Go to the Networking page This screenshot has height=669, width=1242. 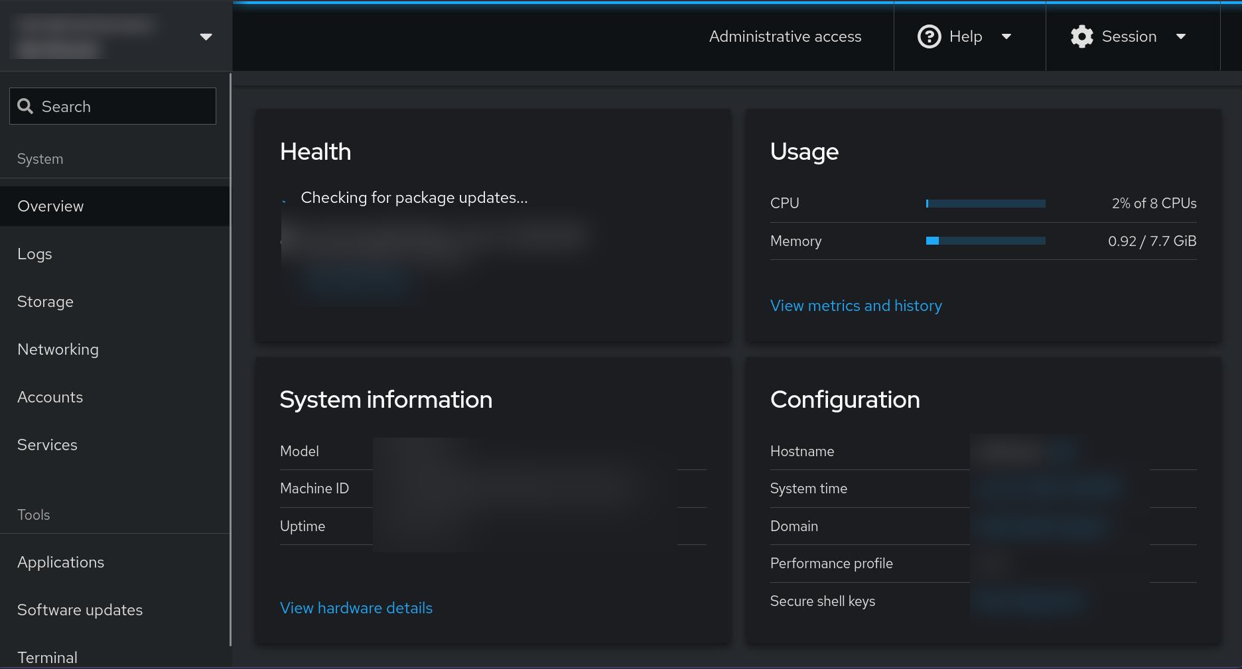pyautogui.click(x=115, y=349)
